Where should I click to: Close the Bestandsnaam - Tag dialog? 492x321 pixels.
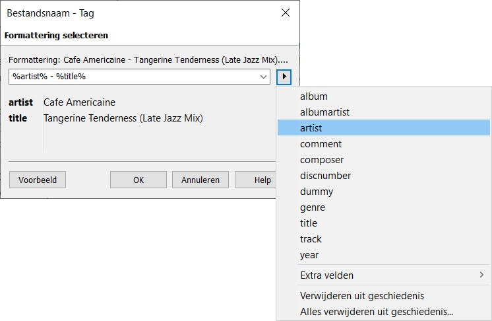(x=286, y=13)
